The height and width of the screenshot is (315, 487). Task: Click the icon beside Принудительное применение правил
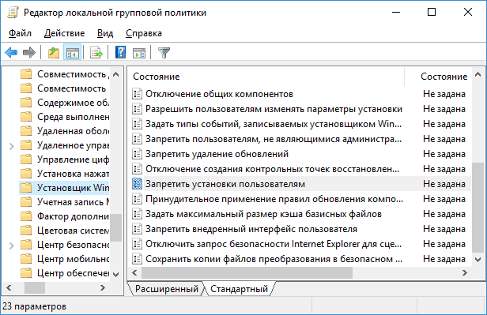pos(137,199)
